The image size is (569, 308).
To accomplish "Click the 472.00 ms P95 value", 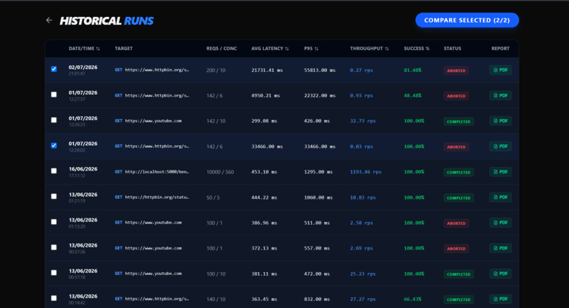I will pos(317,274).
